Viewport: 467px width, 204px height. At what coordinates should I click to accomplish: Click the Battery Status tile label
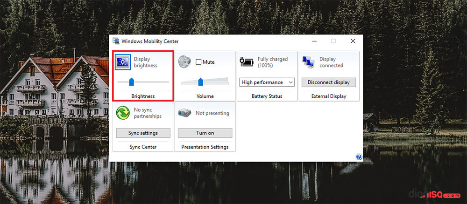pyautogui.click(x=267, y=96)
